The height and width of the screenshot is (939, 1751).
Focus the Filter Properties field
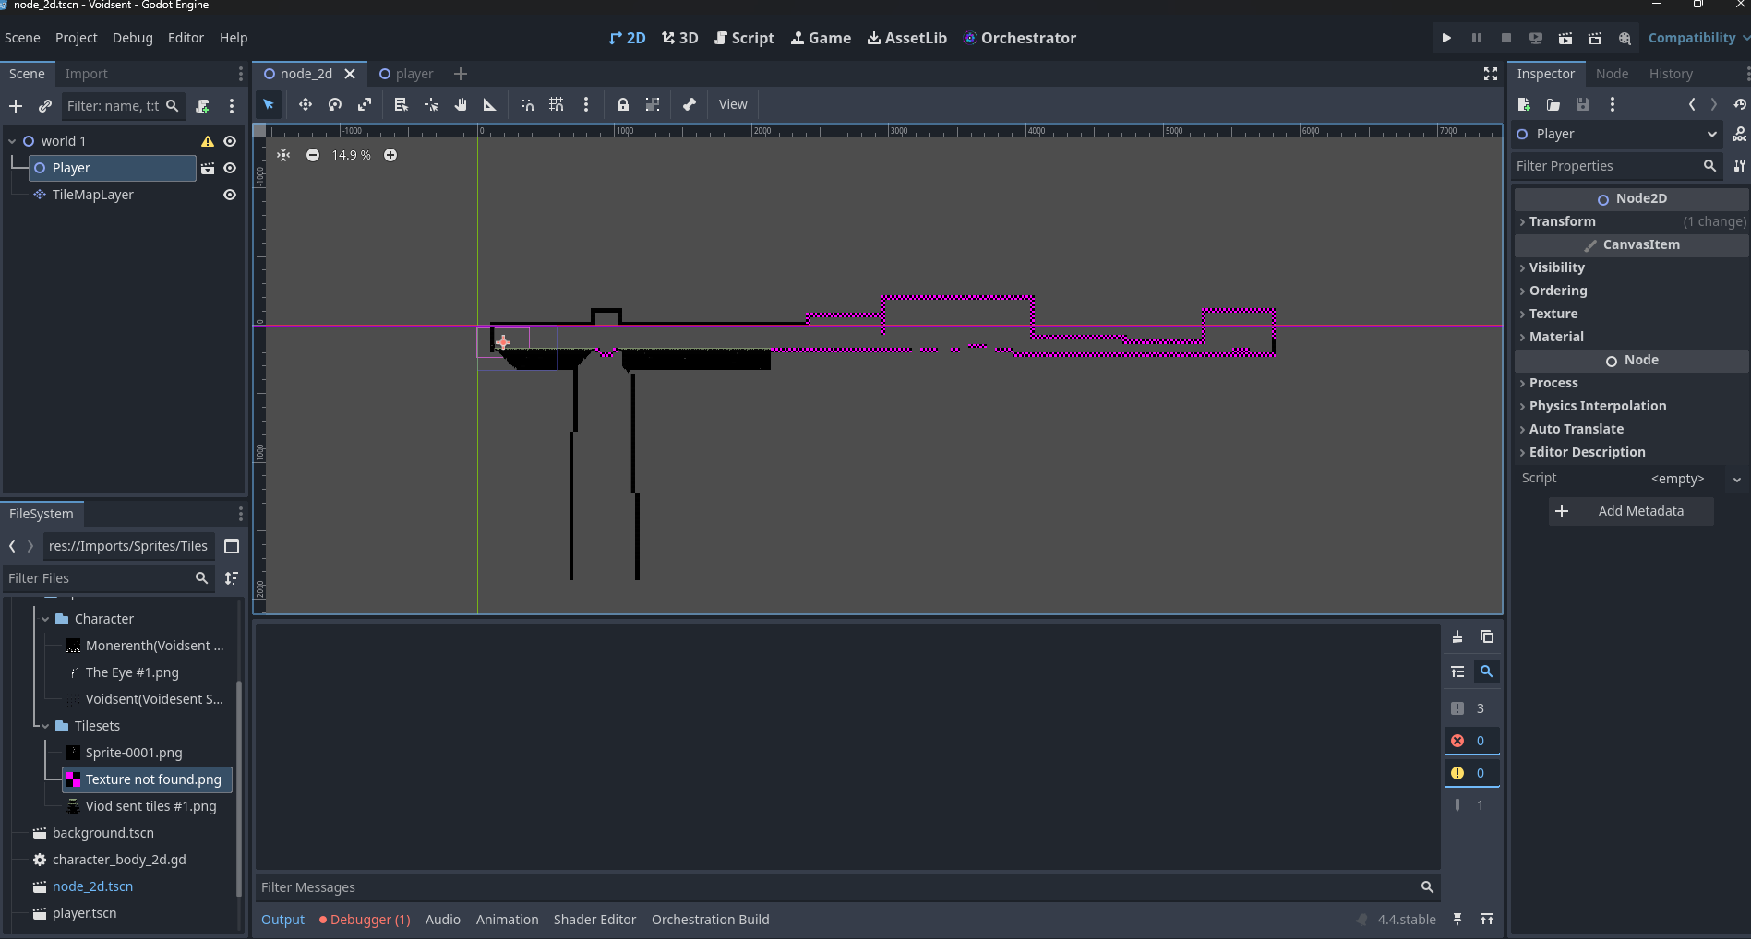(1617, 166)
